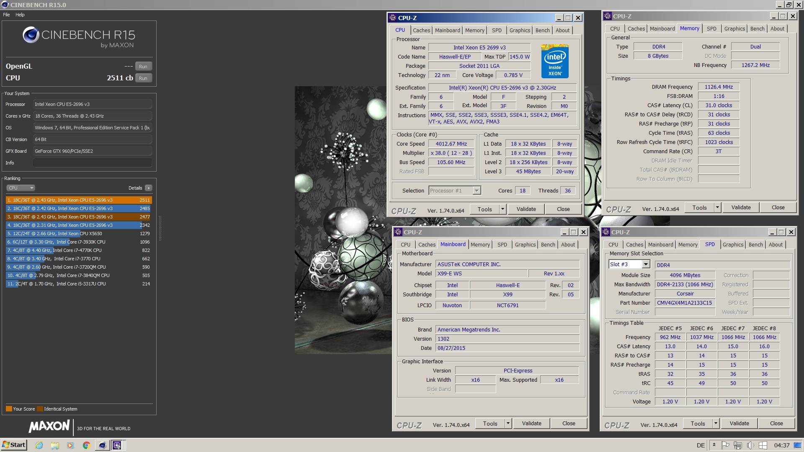Select Graphics tab in the Mainboard window
The image size is (804, 452).
click(525, 244)
